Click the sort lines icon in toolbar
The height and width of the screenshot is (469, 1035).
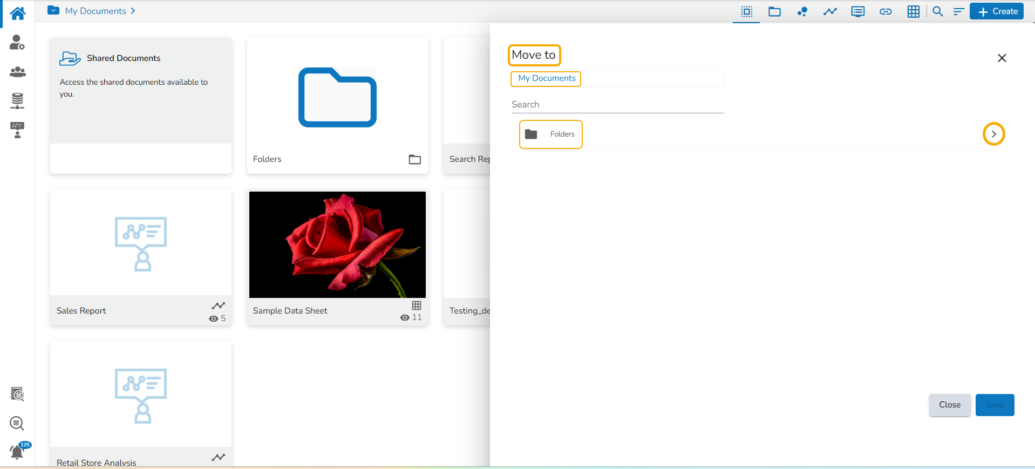(x=958, y=11)
